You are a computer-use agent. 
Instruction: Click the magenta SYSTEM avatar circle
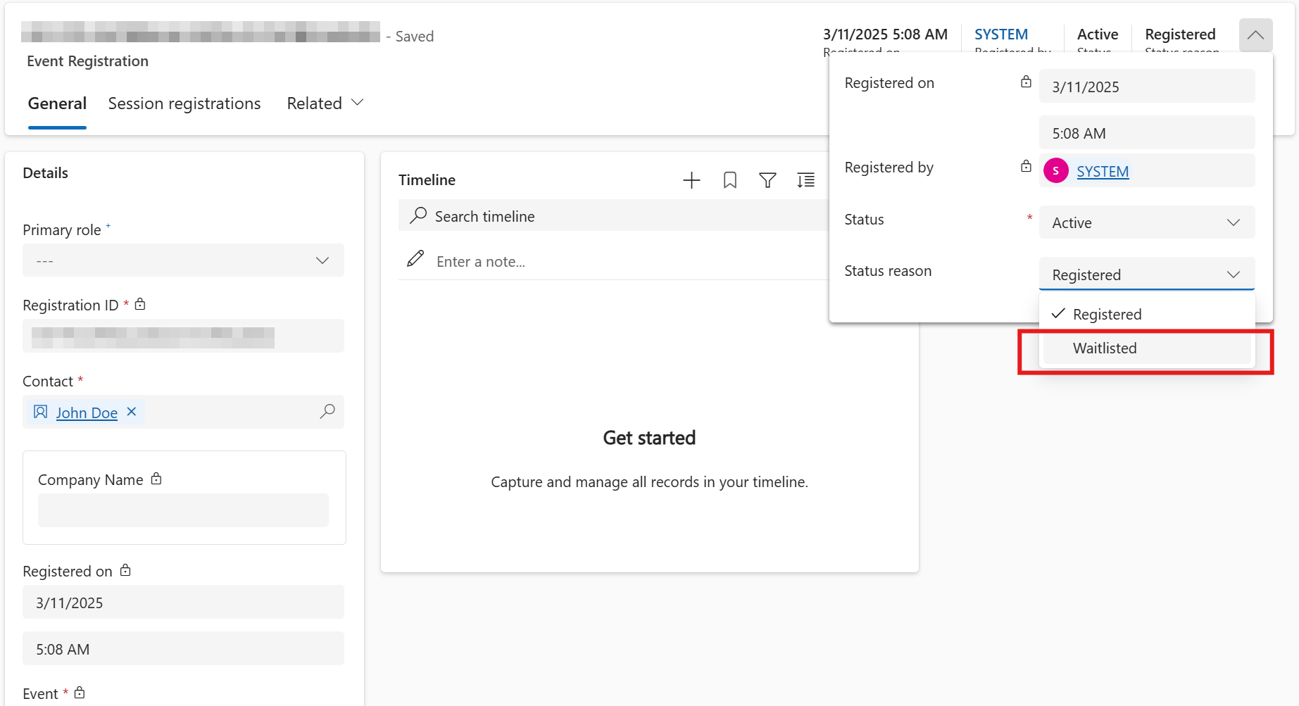click(x=1055, y=170)
